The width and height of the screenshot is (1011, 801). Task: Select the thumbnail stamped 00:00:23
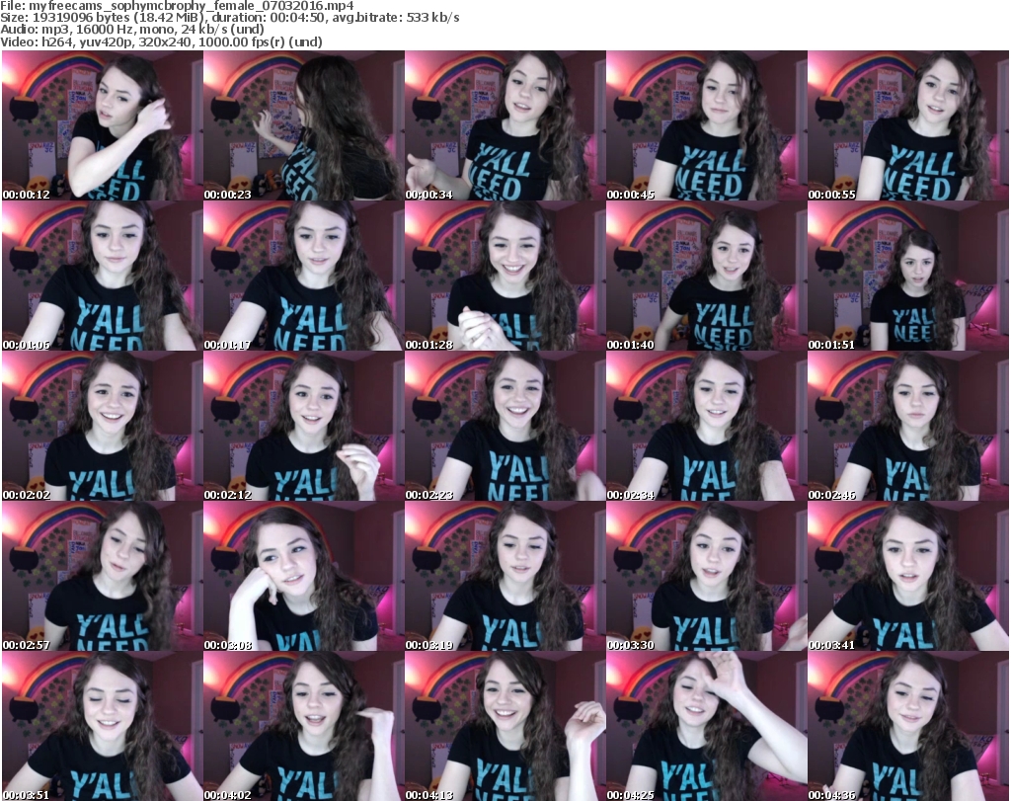point(304,125)
